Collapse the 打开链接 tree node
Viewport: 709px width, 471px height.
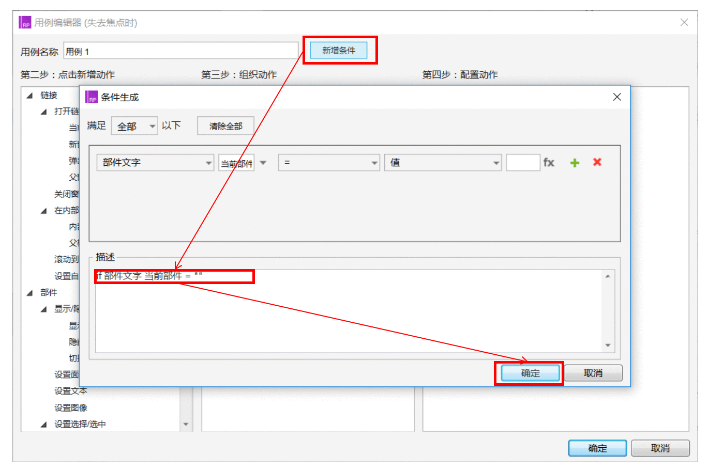tap(43, 112)
